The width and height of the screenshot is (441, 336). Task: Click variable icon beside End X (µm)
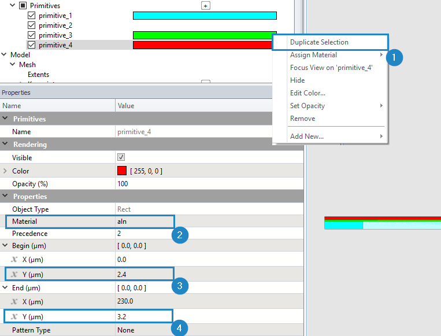pos(14,302)
